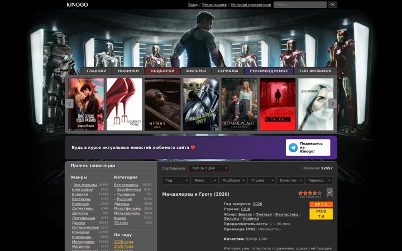Open the Год filter dropdown
The width and height of the screenshot is (402, 251).
[x=176, y=180]
